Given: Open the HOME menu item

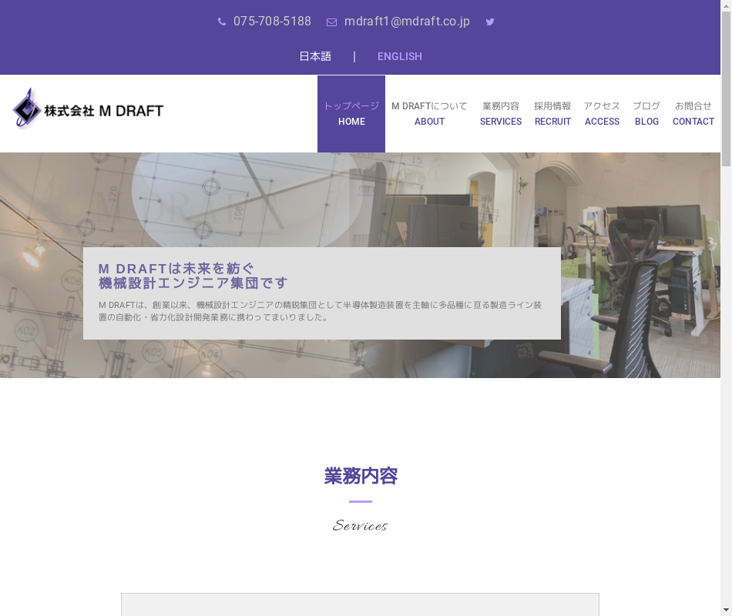Looking at the screenshot, I should [351, 114].
